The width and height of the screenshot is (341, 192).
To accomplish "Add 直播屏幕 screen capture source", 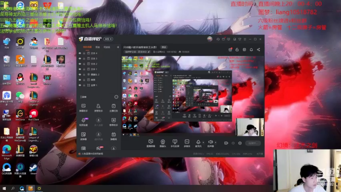I will point(150,143).
